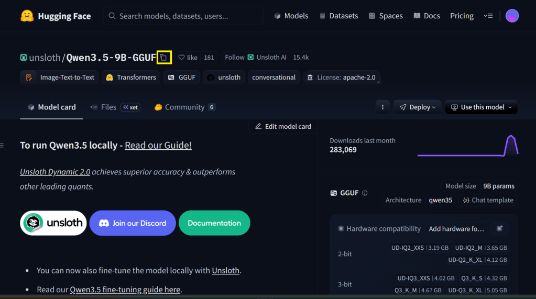Select the Q3_K_M 4.67 GB quant
The image size is (536, 299).
coord(418,290)
